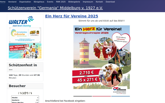Open the Events menu item
Screen dimensions: 165x103
[50, 2]
